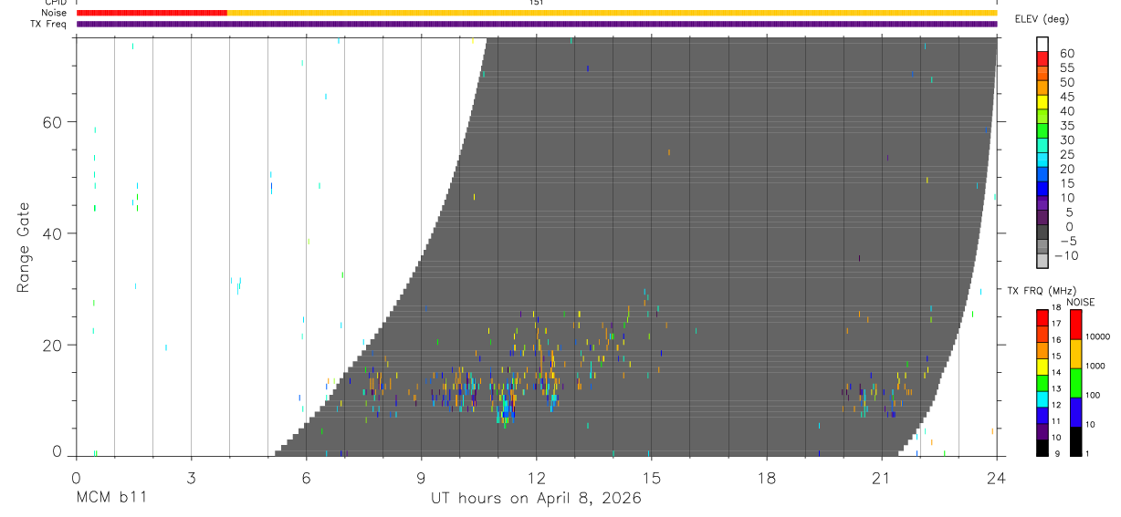Click the 1000 label on NOISE legend
Image resolution: width=1121 pixels, height=517 pixels.
click(1096, 367)
